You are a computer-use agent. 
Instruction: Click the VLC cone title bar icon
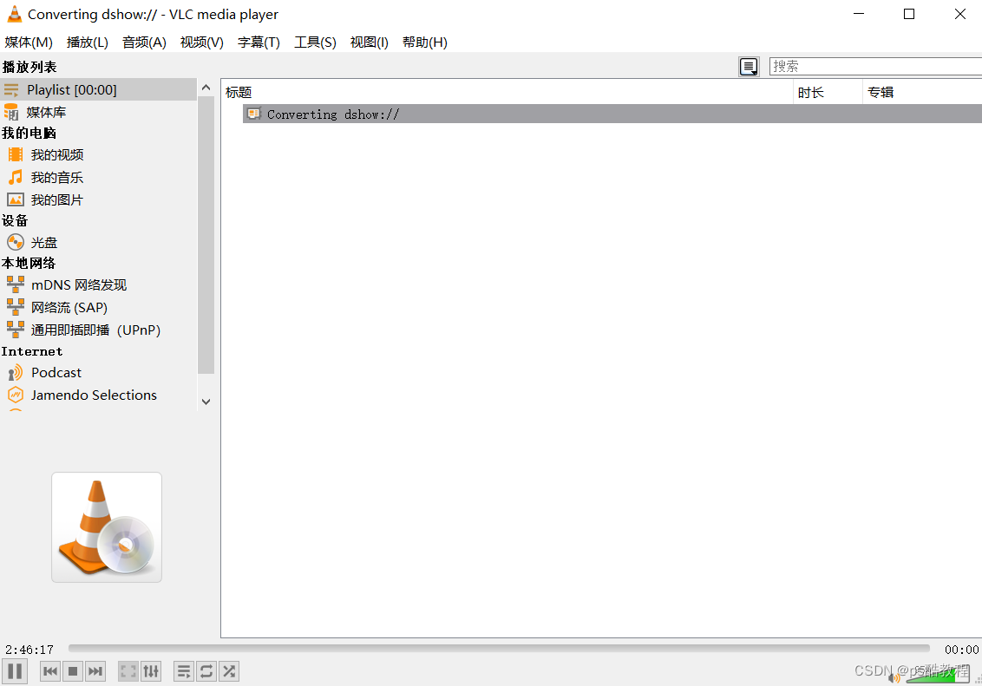click(14, 14)
